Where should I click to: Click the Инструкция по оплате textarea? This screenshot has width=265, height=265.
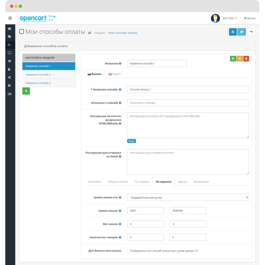(188, 125)
